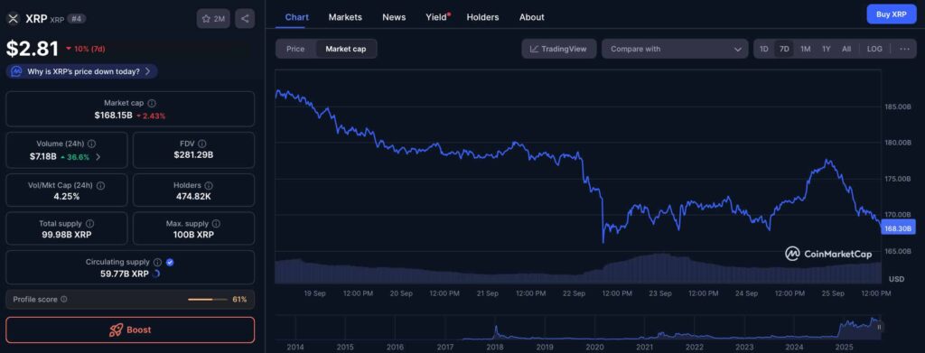The height and width of the screenshot is (353, 925).
Task: Expand Volume 24h details chevron
Action: point(98,157)
